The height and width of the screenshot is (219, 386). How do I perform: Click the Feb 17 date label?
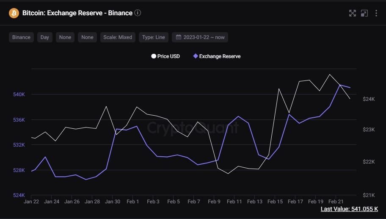point(295,202)
